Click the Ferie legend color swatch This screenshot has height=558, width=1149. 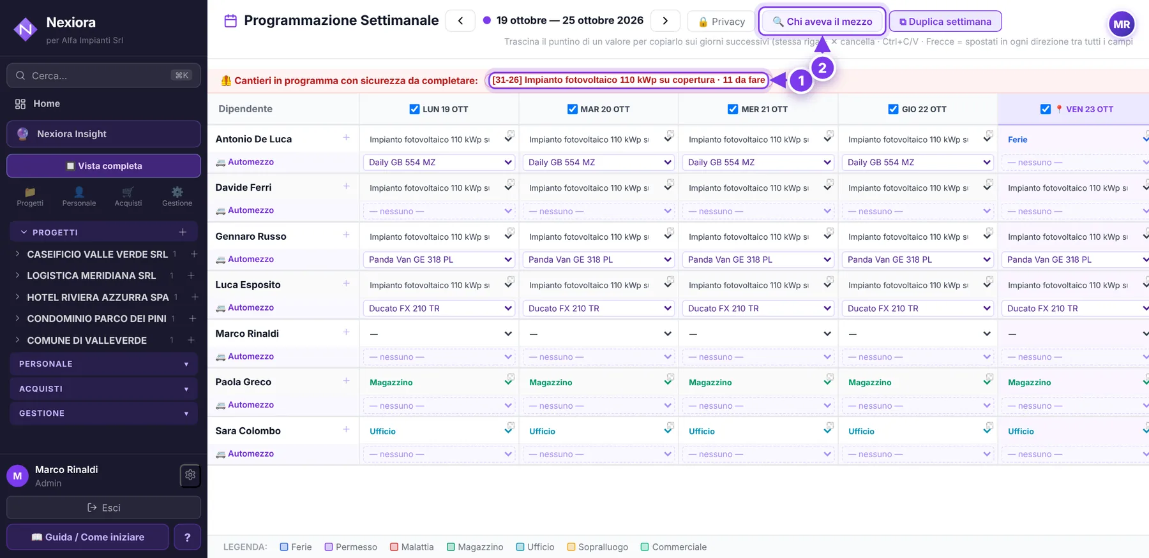[x=284, y=547]
